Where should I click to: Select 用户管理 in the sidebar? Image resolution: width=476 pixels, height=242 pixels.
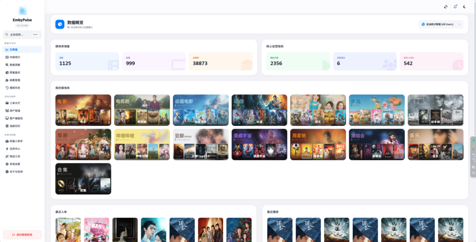[15, 111]
